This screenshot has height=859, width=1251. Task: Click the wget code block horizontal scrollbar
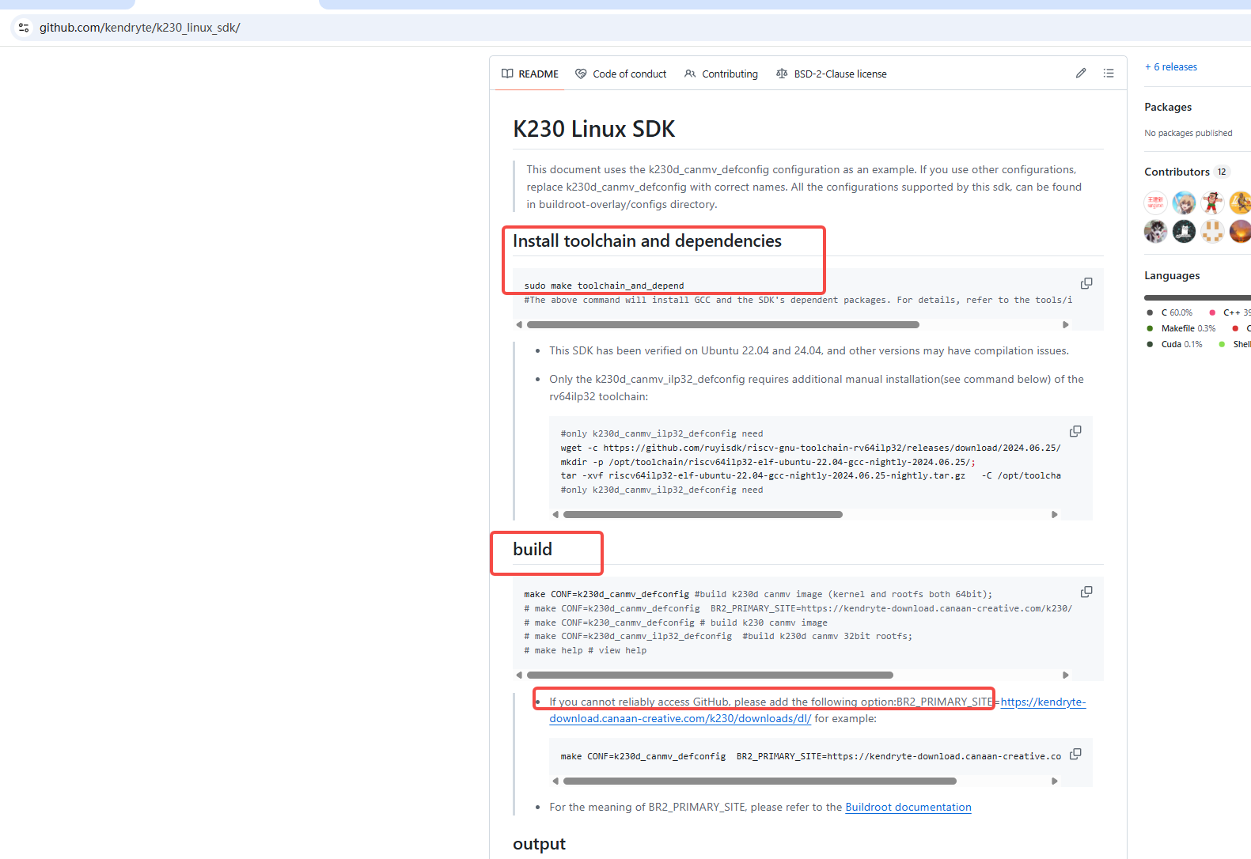703,514
